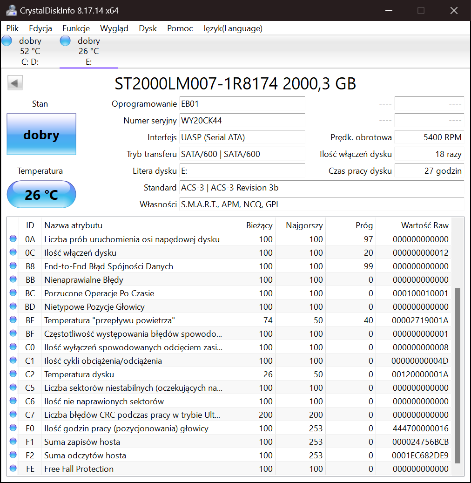
Task: Click the blue status dot for attribute BC
Action: (13, 293)
